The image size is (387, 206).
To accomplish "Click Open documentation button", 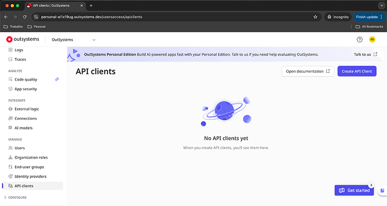I will click(308, 71).
